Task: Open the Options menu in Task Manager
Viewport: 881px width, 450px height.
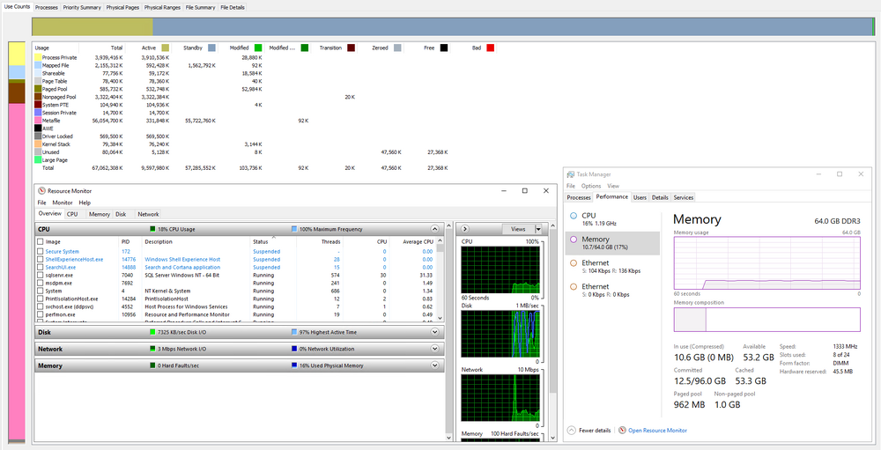Action: pos(591,186)
